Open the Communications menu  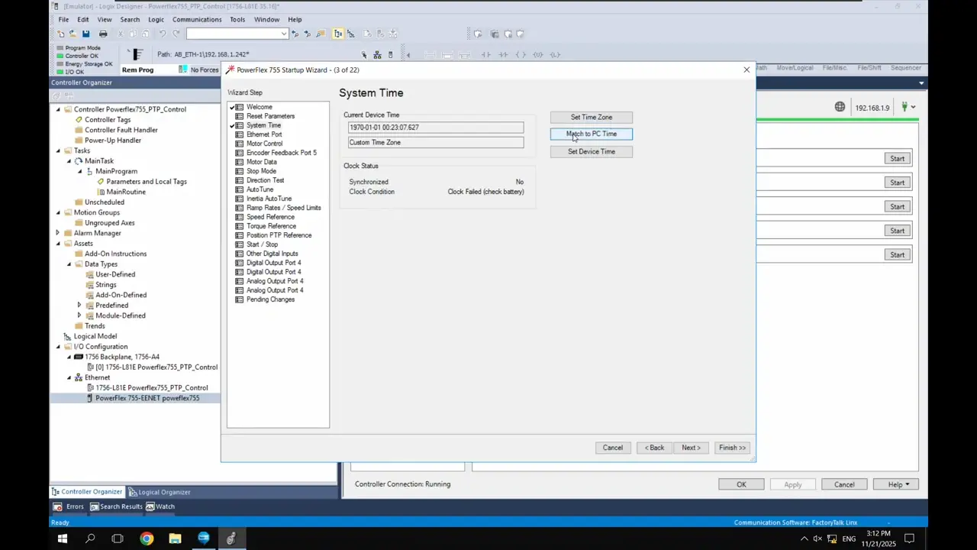click(x=196, y=19)
